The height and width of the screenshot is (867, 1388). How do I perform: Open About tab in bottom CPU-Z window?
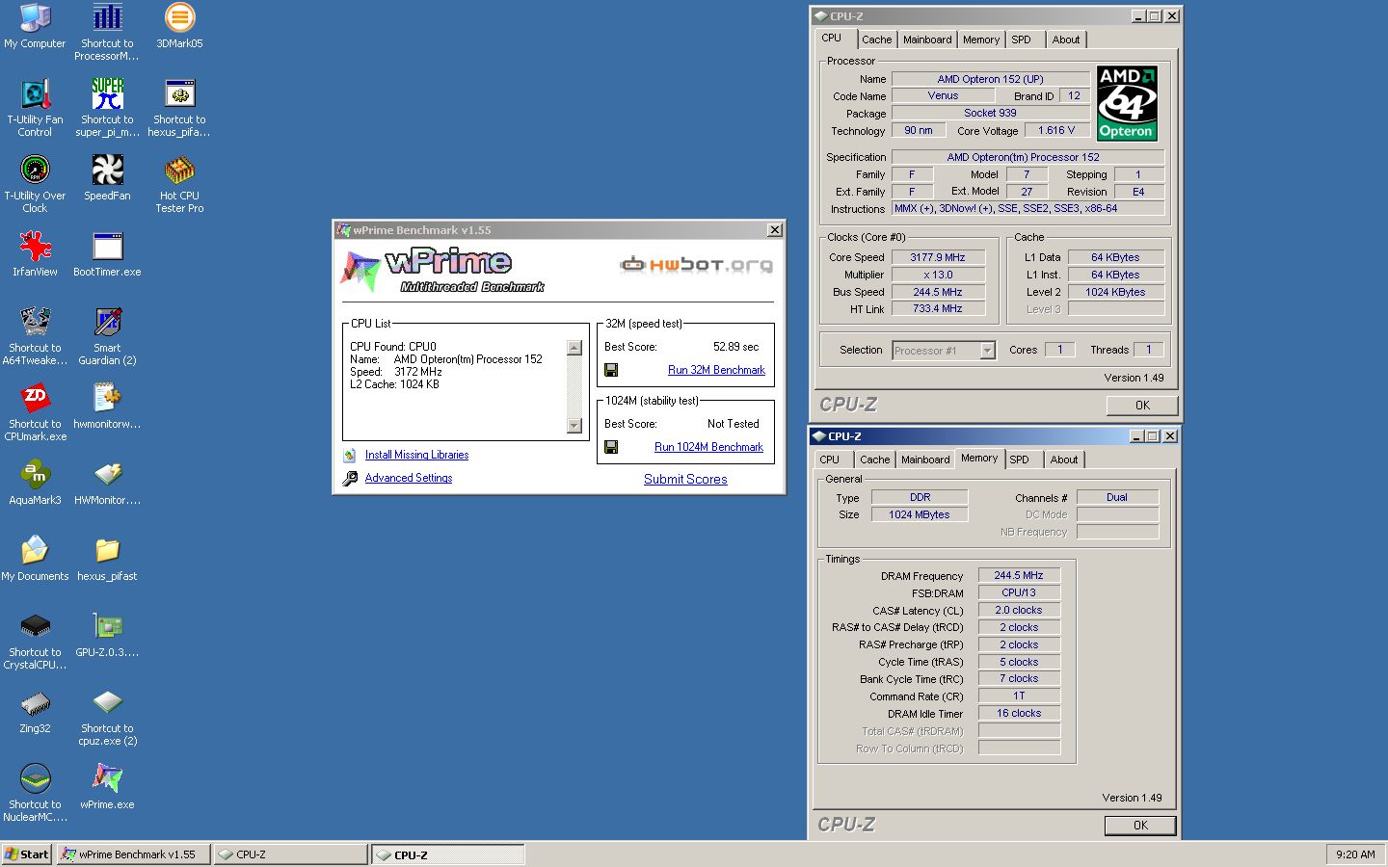(x=1064, y=460)
